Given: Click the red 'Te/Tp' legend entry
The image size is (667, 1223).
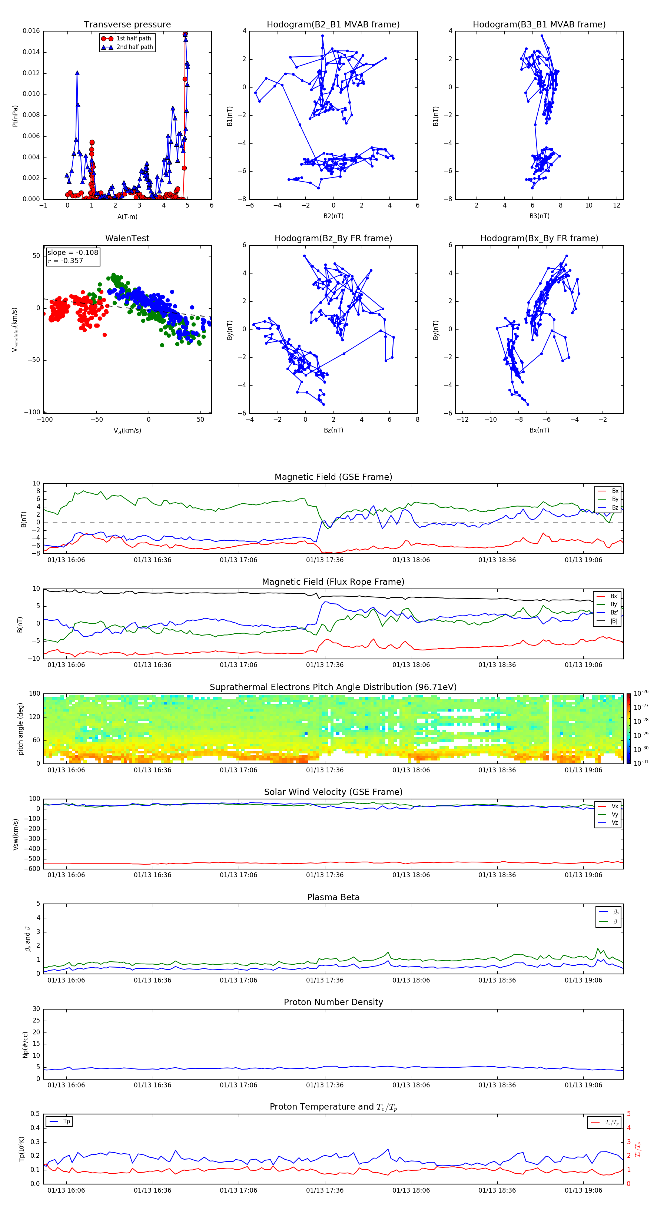Looking at the screenshot, I should tap(604, 1123).
